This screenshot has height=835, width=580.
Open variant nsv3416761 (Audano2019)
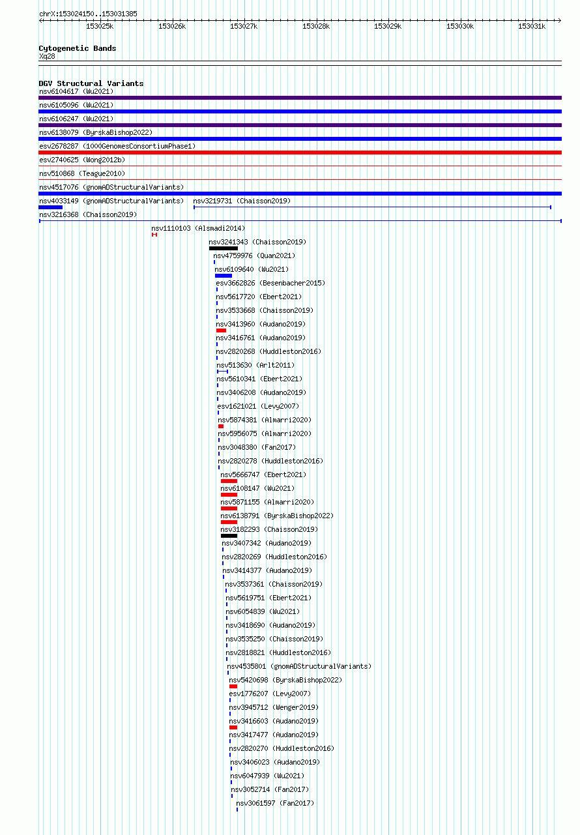(261, 338)
